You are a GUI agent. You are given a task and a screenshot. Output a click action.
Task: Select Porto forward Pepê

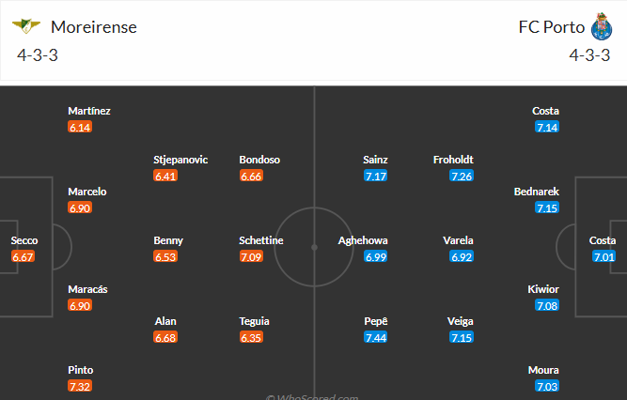(x=376, y=321)
